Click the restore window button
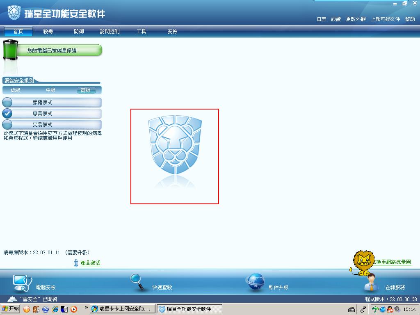 click(404, 3)
